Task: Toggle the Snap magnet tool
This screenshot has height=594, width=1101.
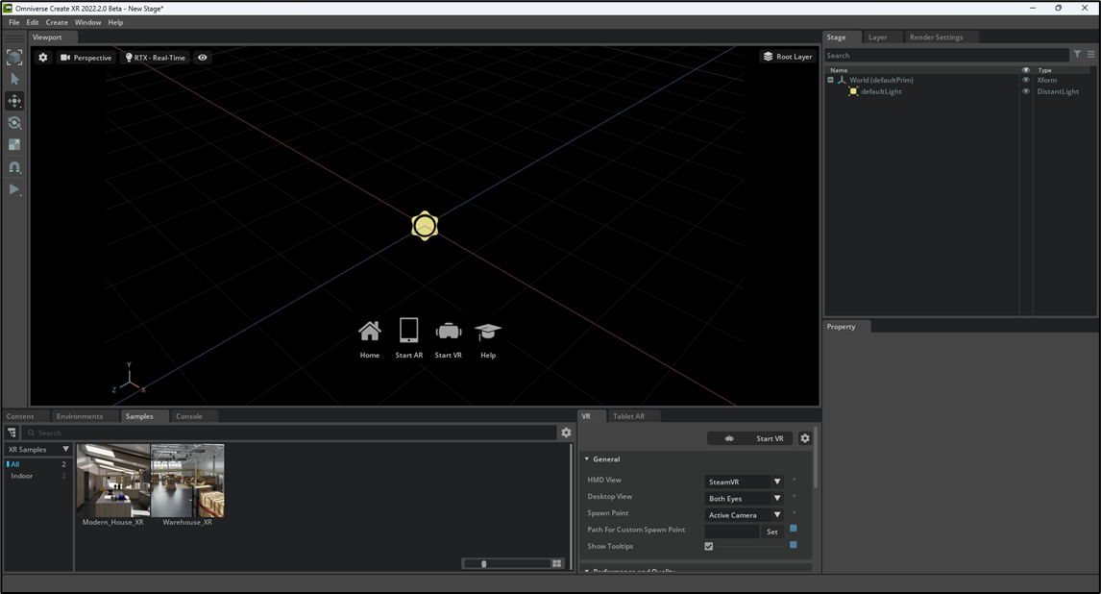Action: point(14,167)
